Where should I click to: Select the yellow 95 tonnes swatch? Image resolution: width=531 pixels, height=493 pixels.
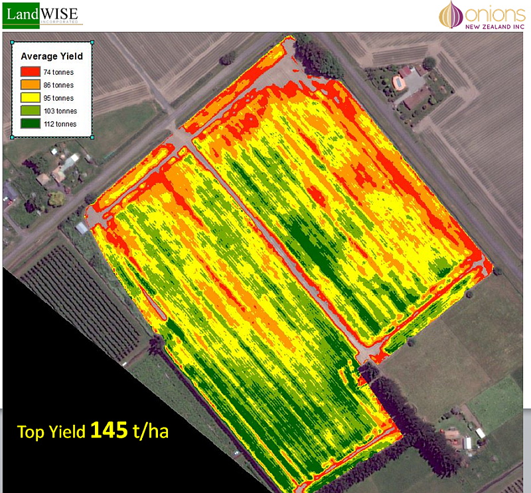[x=31, y=97]
